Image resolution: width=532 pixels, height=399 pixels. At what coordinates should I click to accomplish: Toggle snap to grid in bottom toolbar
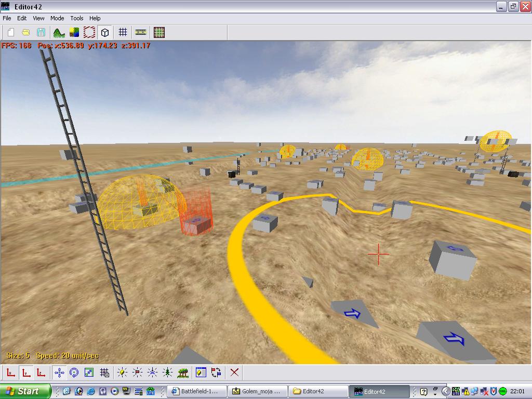click(104, 373)
